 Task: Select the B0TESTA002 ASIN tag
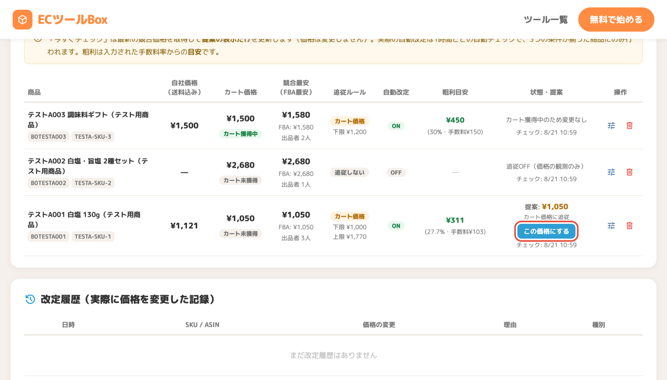[48, 183]
